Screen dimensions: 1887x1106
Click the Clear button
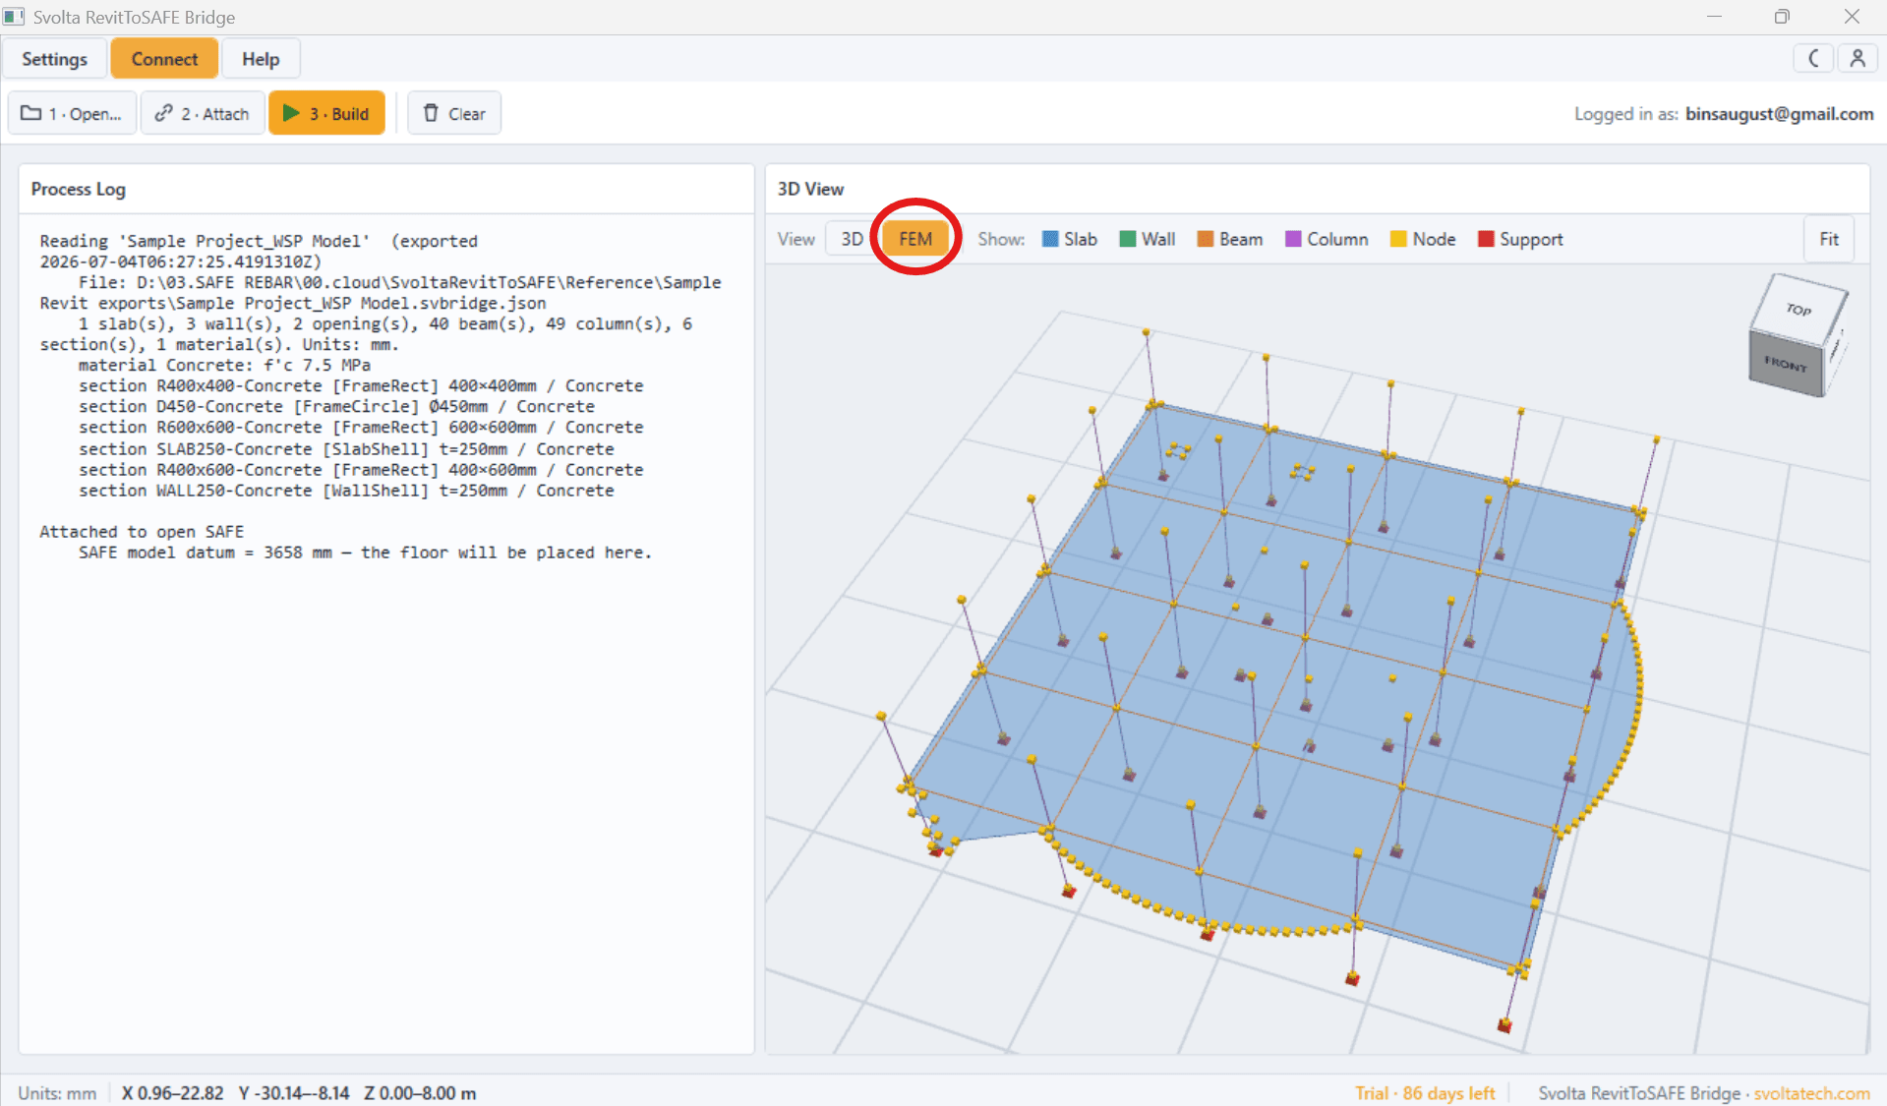tap(454, 114)
